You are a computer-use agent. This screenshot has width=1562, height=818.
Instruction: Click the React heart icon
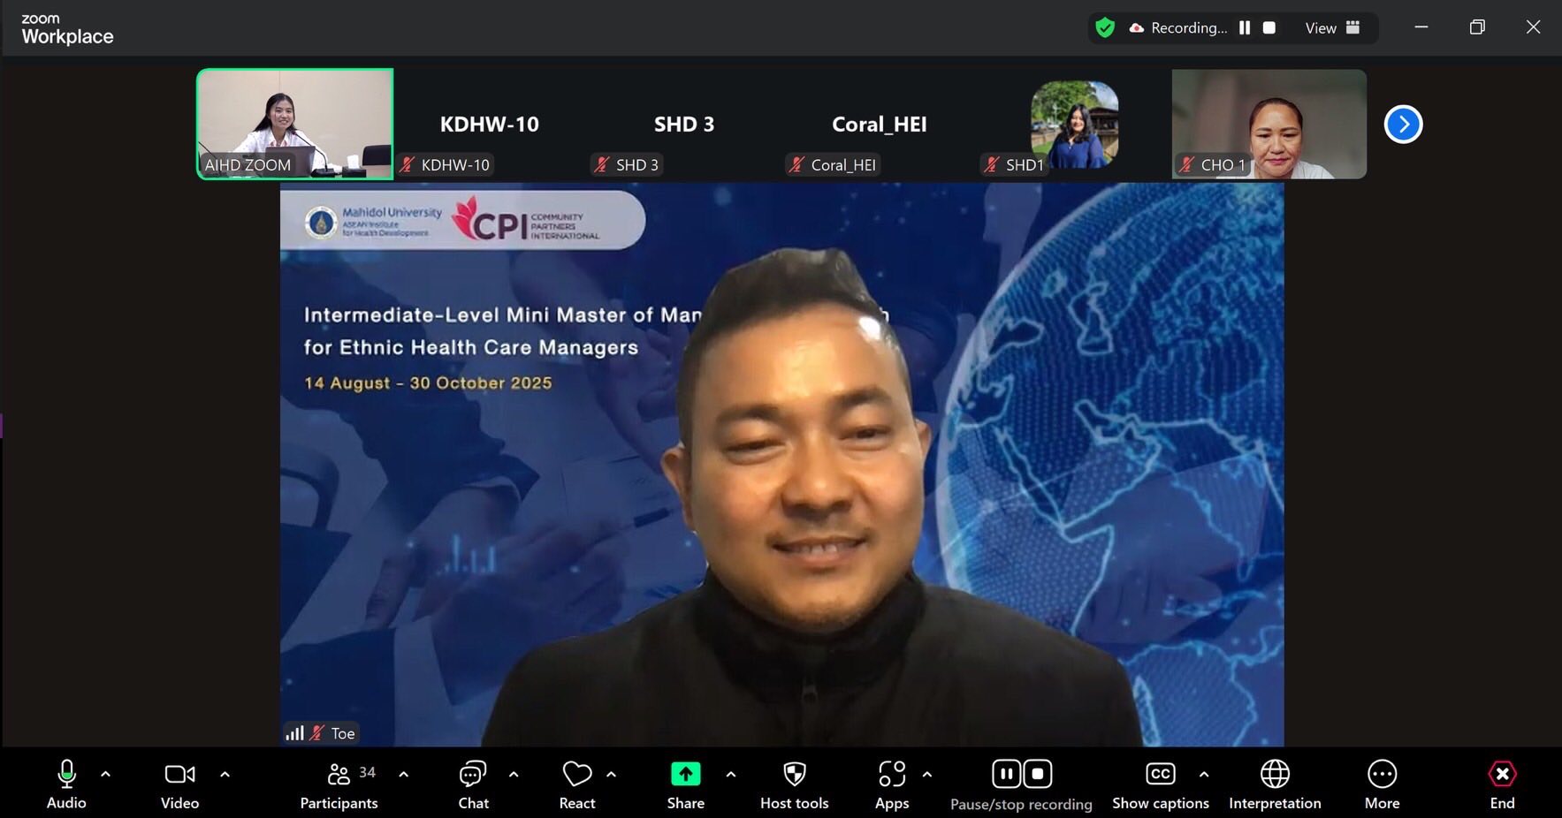[x=577, y=784]
